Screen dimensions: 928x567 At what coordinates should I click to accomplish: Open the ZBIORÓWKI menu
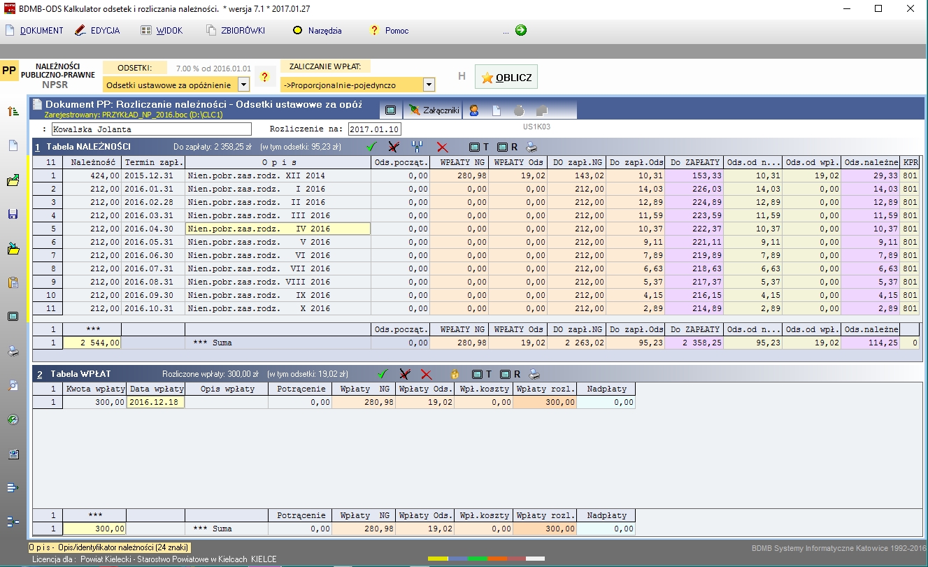click(x=236, y=31)
